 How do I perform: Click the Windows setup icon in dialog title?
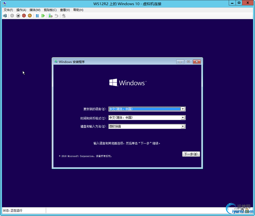pos(56,61)
